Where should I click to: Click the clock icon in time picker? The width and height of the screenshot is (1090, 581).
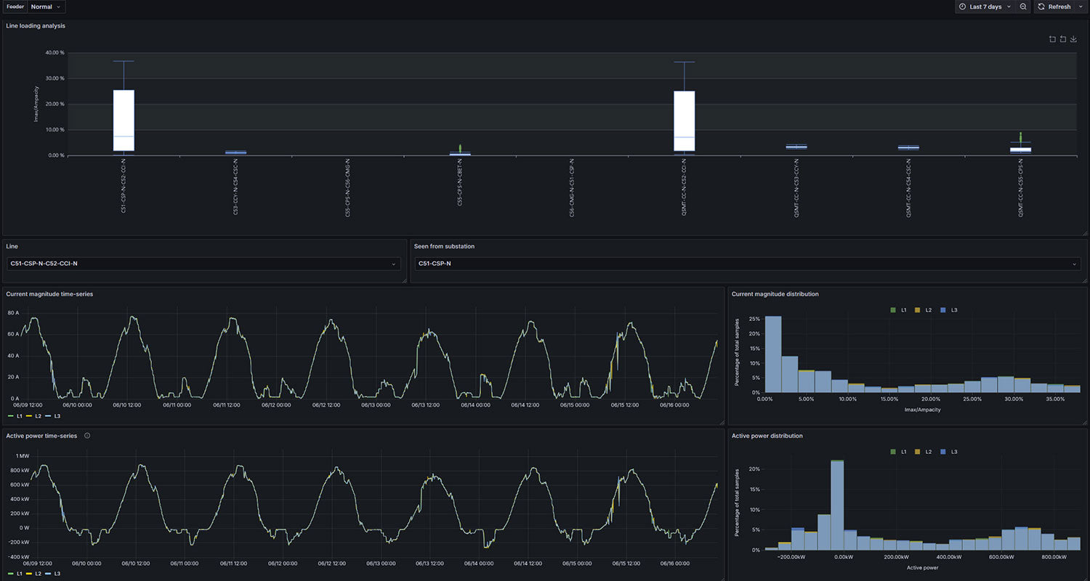962,7
